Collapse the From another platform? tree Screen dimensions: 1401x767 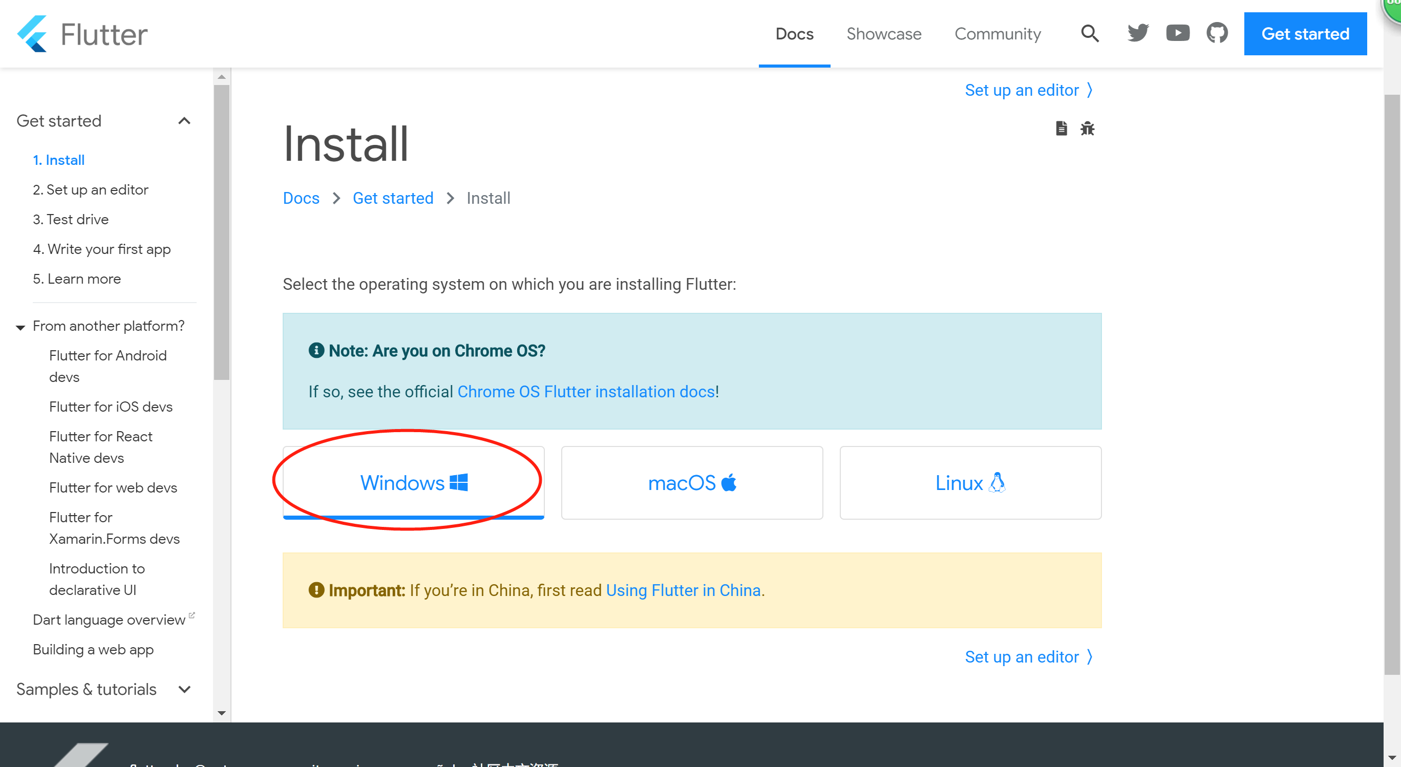click(x=20, y=327)
